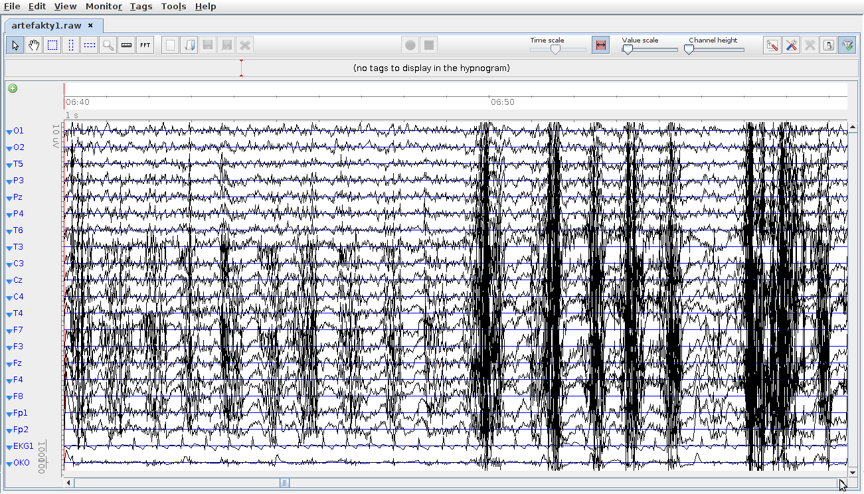This screenshot has height=494, width=864.
Task: Activate the hand pan tool
Action: [34, 45]
